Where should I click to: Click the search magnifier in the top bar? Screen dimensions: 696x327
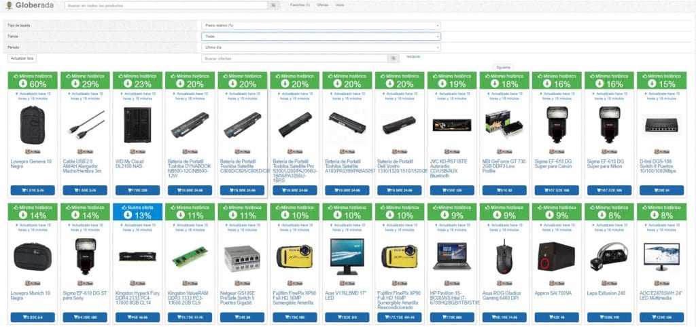(x=273, y=5)
